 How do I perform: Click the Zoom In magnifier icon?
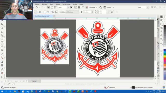coord(152,7)
